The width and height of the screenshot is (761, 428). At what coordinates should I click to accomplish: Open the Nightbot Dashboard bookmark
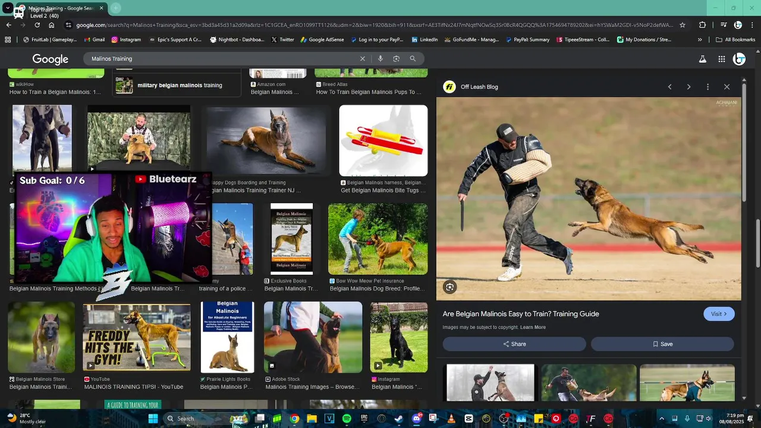pyautogui.click(x=237, y=40)
